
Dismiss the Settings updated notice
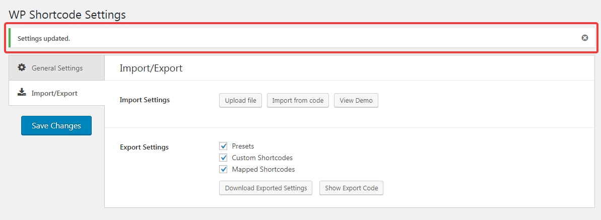point(584,38)
